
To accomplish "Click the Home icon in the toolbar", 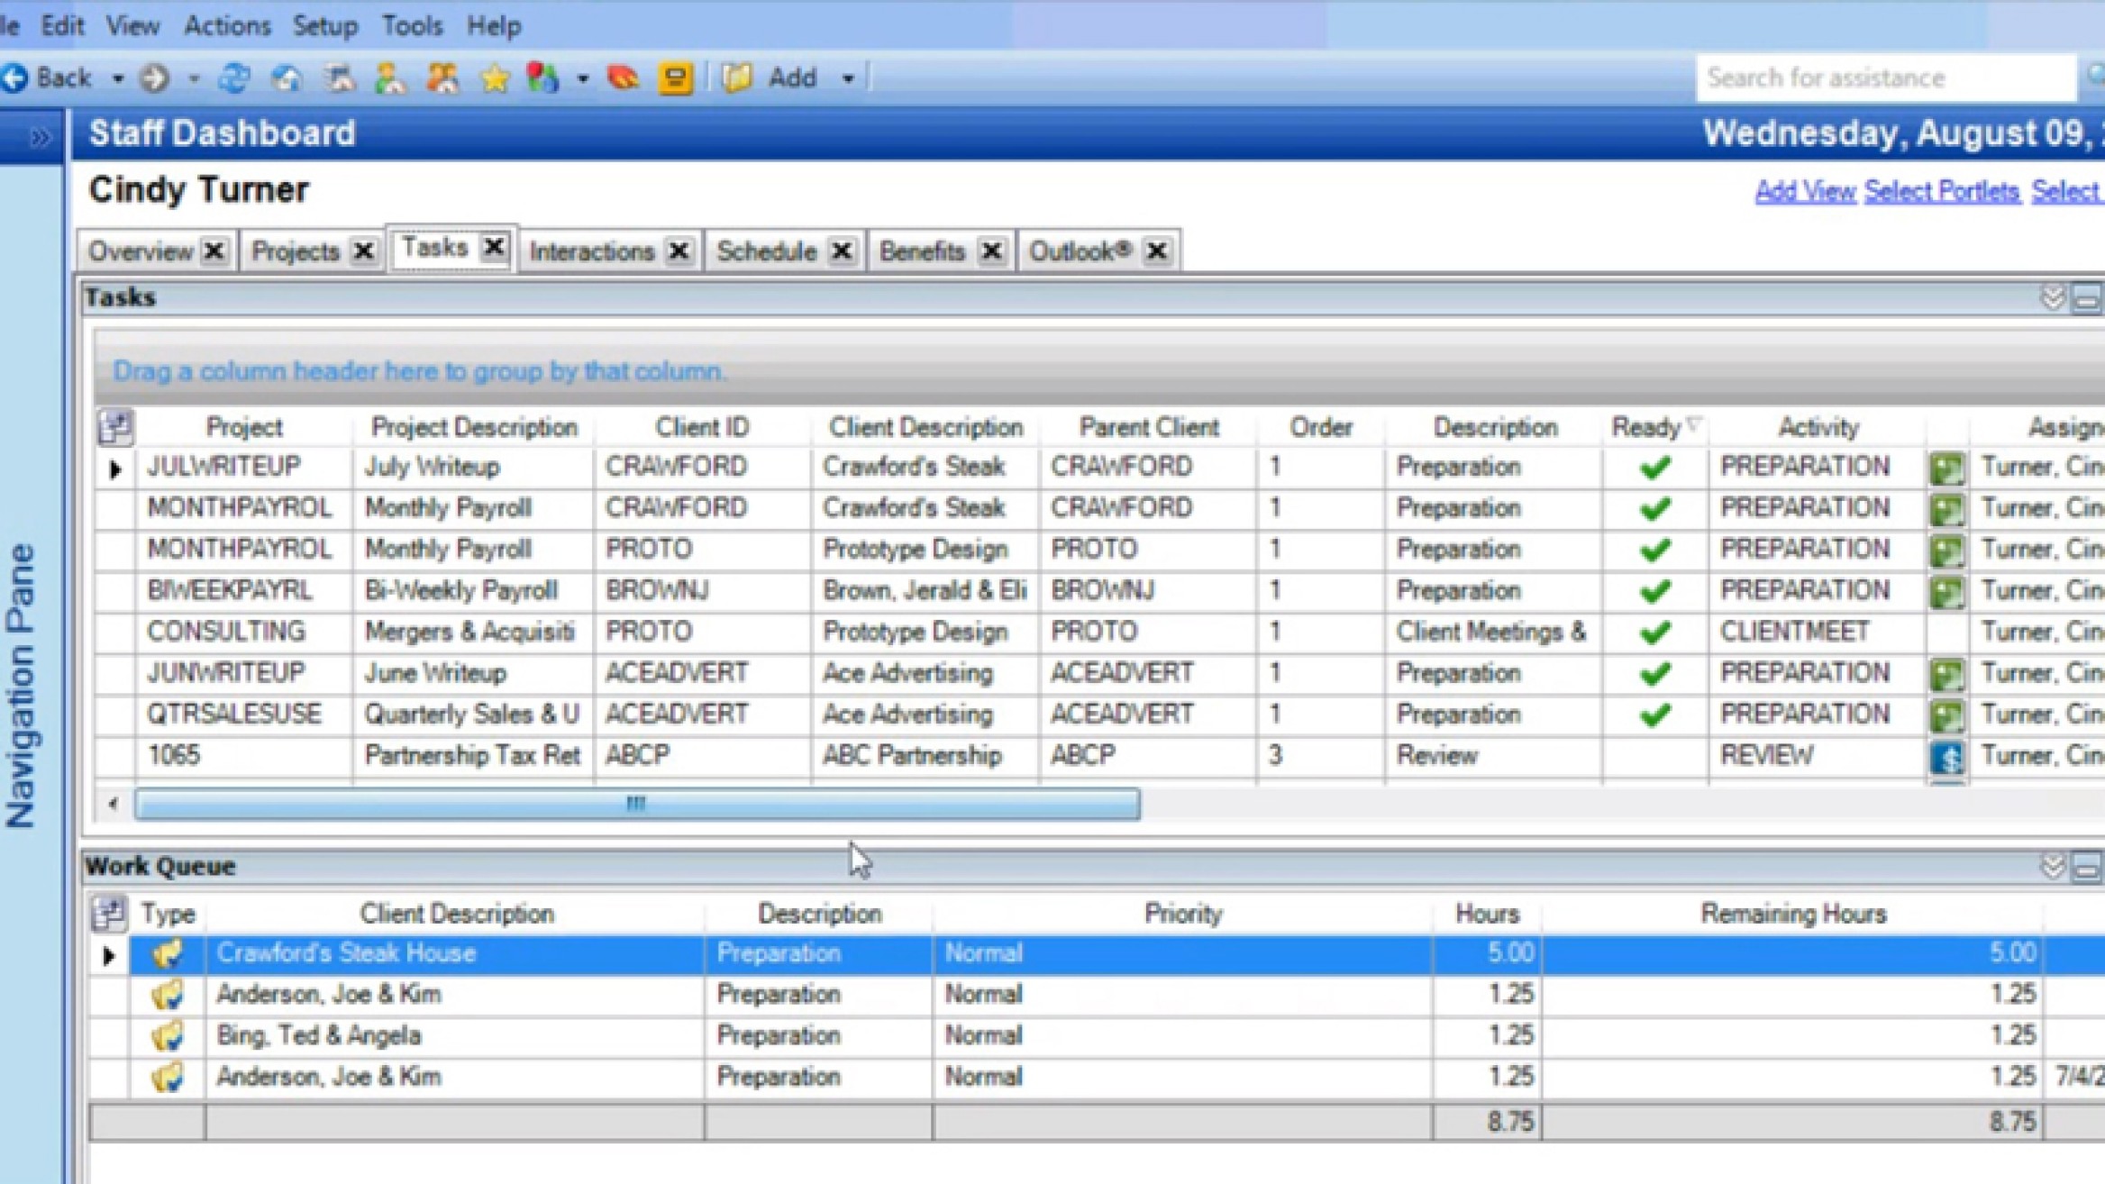I will pyautogui.click(x=288, y=77).
